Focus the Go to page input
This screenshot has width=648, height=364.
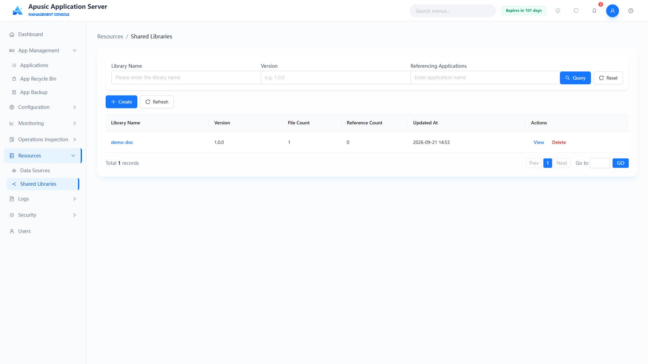pyautogui.click(x=600, y=163)
